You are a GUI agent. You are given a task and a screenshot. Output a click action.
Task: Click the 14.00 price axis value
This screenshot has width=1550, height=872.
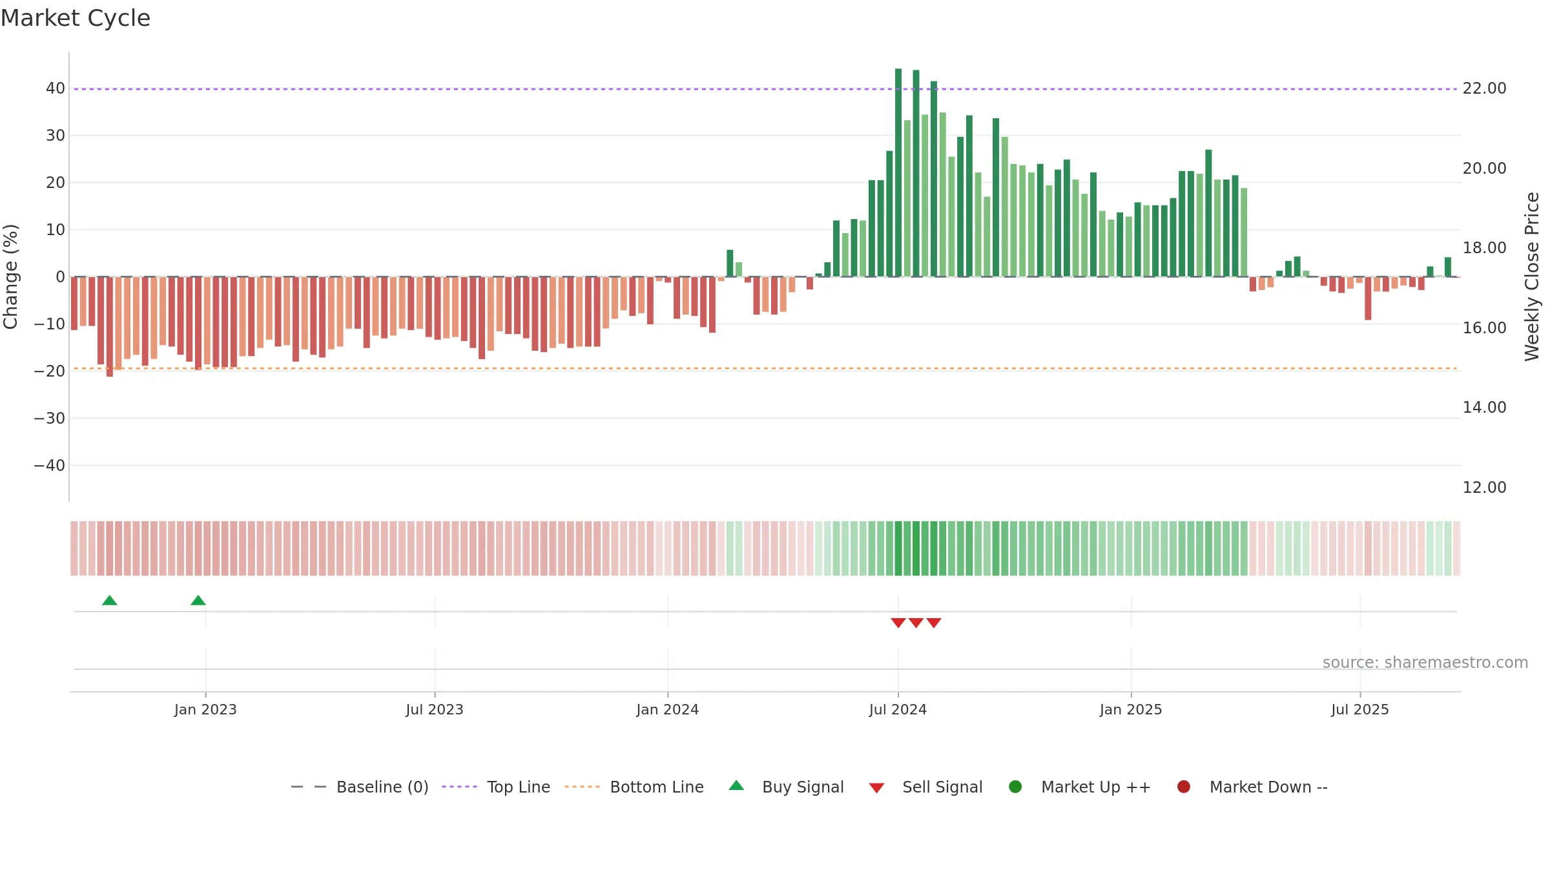1484,408
